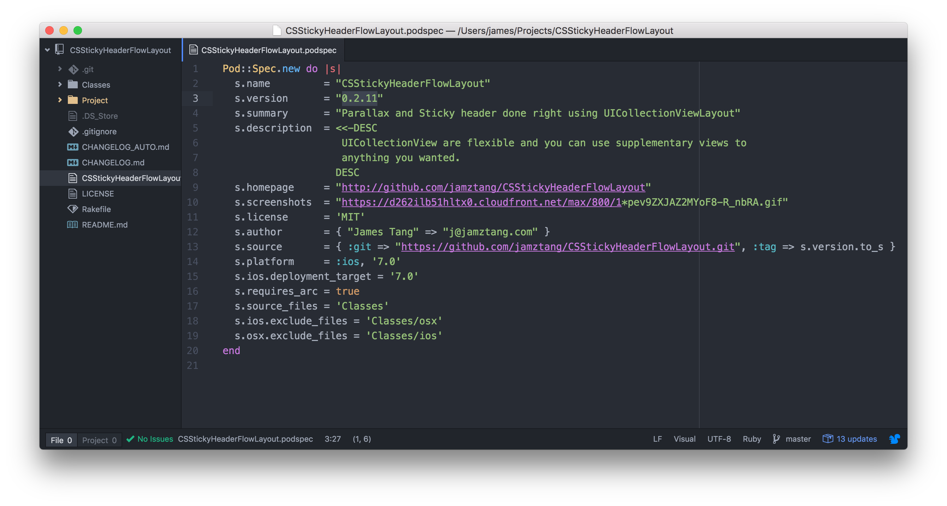This screenshot has width=947, height=506.
Task: Click the Rakefile ruby gem icon
Action: tap(73, 209)
